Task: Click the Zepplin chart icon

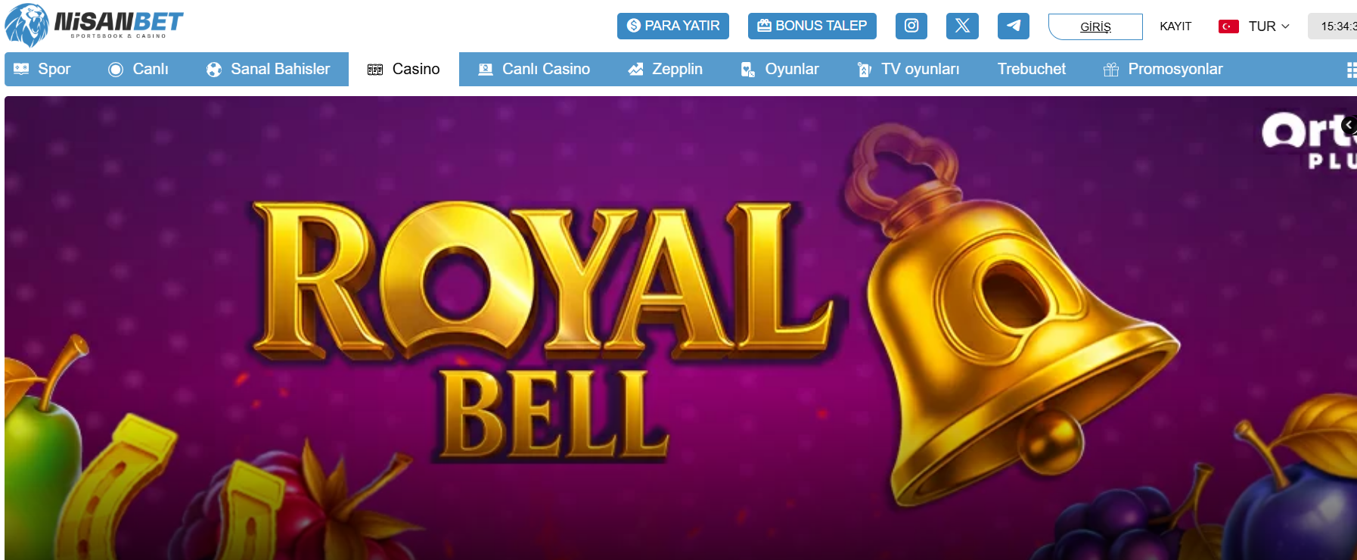Action: coord(635,70)
